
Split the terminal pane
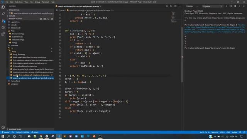pyautogui.click(x=231, y=6)
